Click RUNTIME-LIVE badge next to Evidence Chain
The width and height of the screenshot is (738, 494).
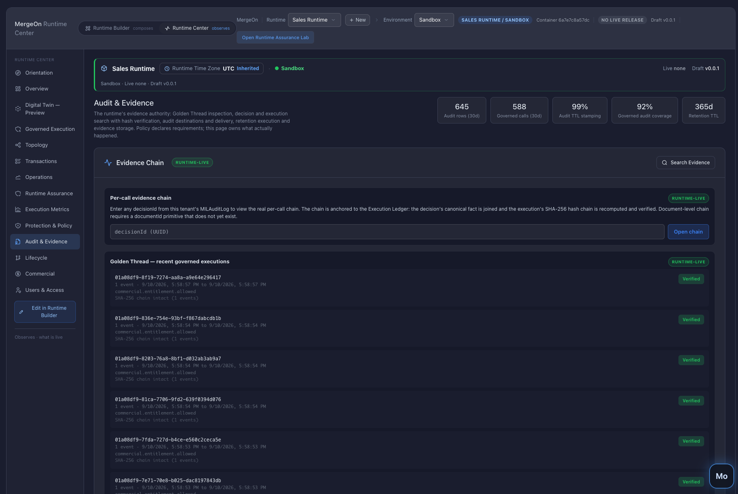pos(192,162)
